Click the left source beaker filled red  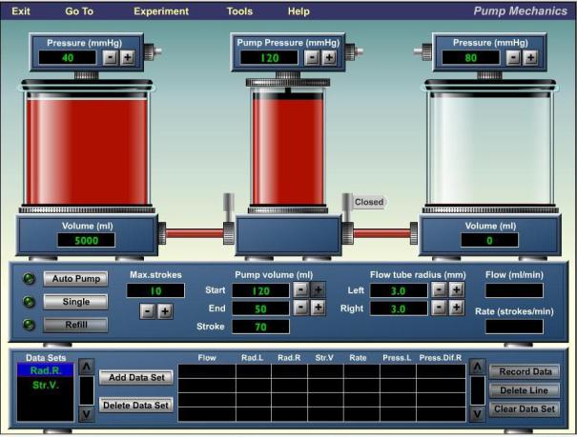pos(87,147)
